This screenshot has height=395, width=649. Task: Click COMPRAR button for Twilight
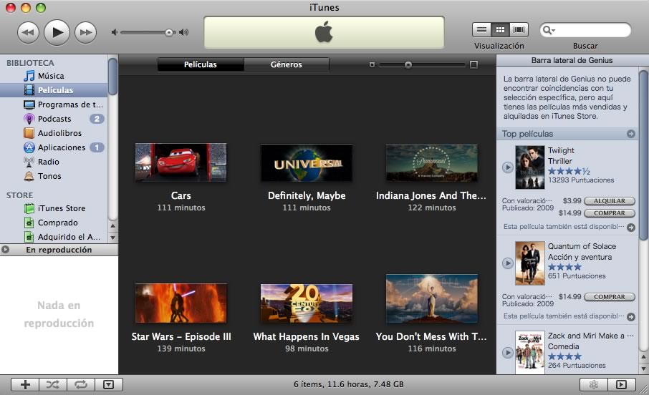click(x=610, y=213)
